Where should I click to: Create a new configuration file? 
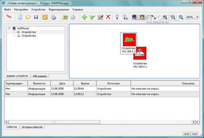(x=20, y=17)
